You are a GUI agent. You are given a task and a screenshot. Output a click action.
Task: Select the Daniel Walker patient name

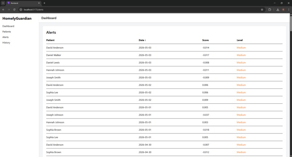pyautogui.click(x=54, y=55)
